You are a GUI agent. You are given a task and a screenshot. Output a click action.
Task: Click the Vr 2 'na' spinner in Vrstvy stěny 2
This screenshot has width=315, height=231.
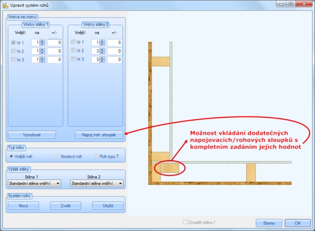click(x=102, y=51)
